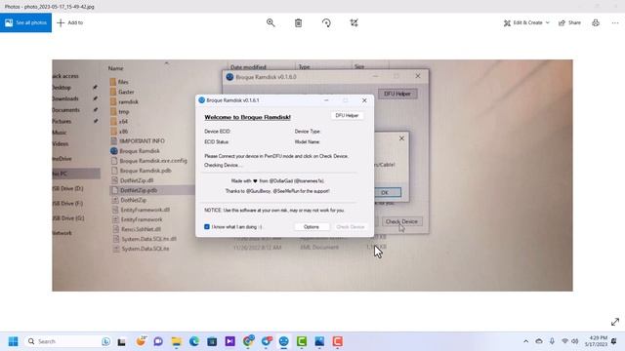Rotate the photo using the rotate icon
Image resolution: width=625 pixels, height=351 pixels.
point(326,23)
